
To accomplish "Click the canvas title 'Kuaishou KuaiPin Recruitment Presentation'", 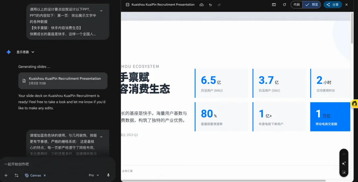I will point(163,5).
